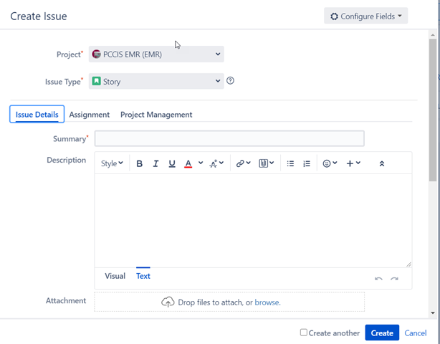Open the more text formatting menu
The width and height of the screenshot is (440, 344).
pyautogui.click(x=216, y=163)
